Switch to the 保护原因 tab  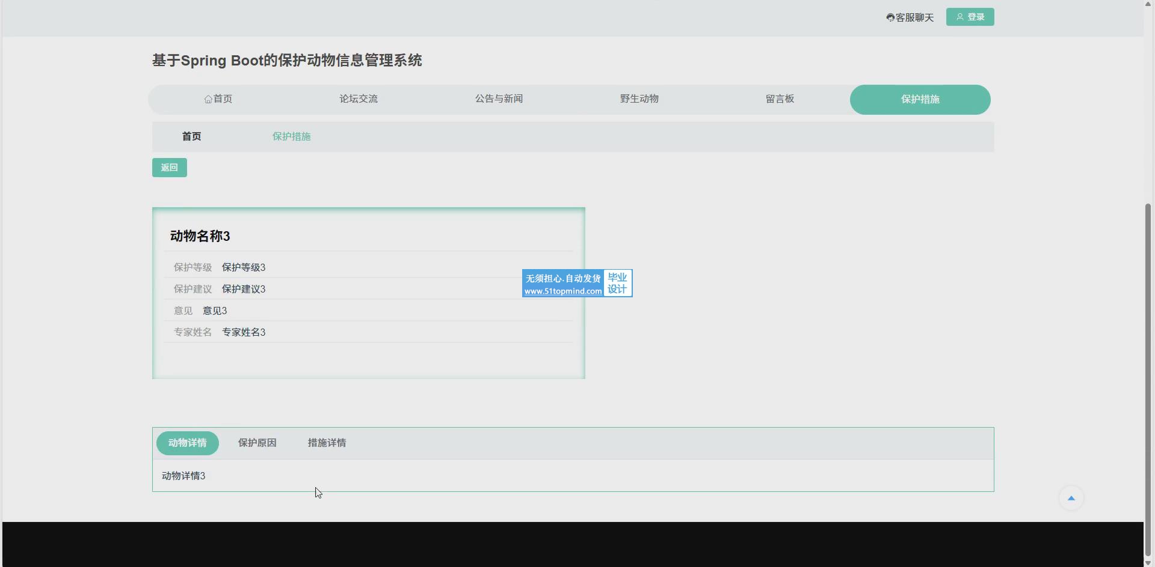point(257,443)
